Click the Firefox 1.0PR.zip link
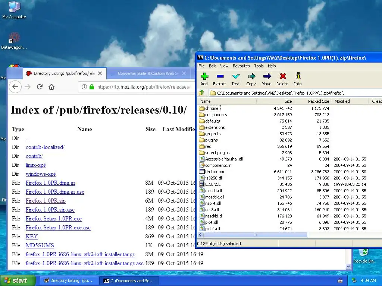This screenshot has width=382, height=286. click(x=46, y=201)
